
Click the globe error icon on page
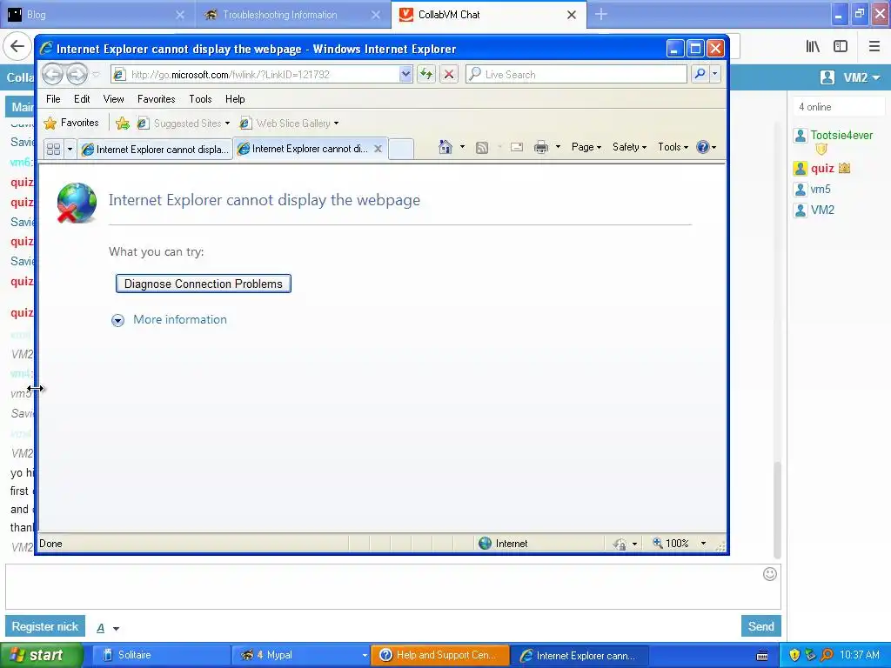point(77,203)
